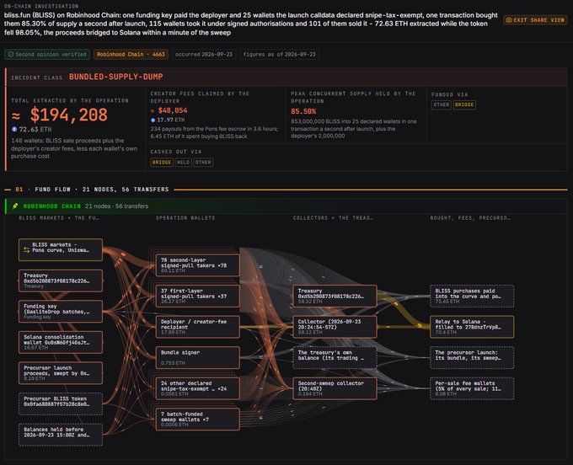Click the green ROBINHOOD CHAIN panel header
This screenshot has height=465, width=573.
[x=286, y=206]
